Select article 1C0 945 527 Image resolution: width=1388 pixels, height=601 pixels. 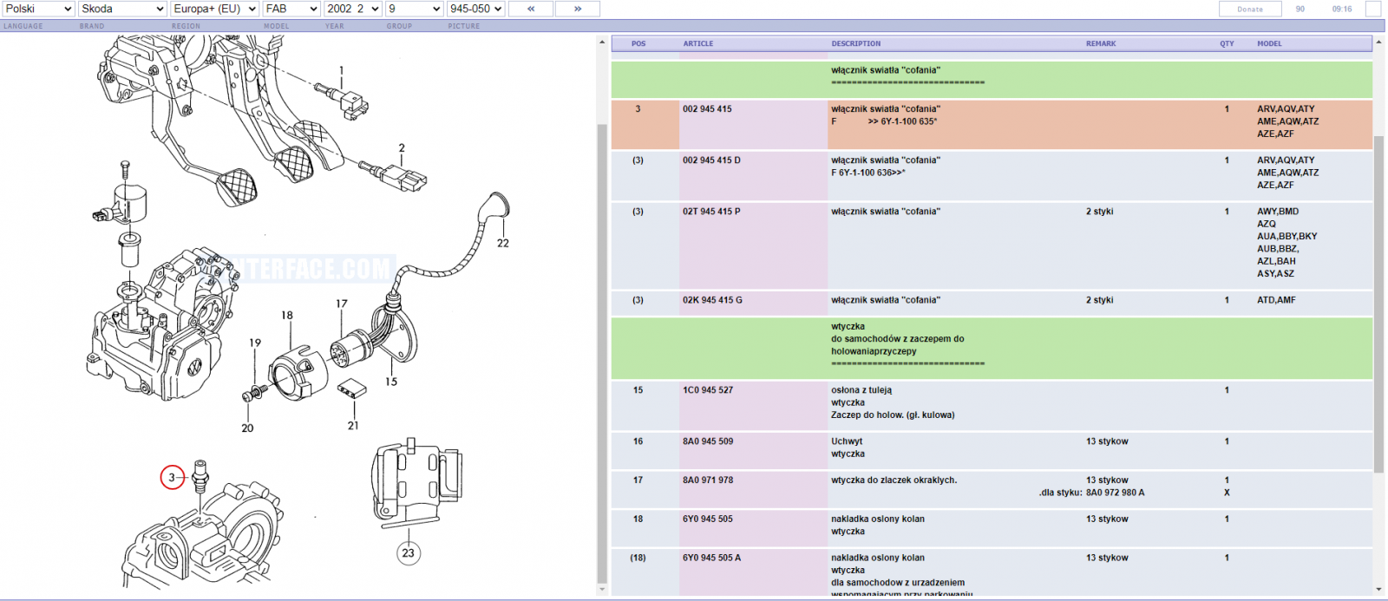pyautogui.click(x=708, y=390)
